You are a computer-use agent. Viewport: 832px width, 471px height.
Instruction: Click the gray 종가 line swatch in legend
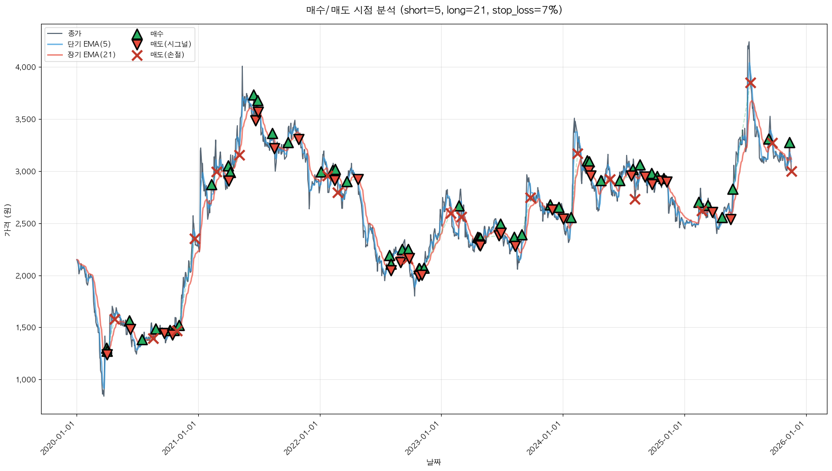pyautogui.click(x=55, y=34)
